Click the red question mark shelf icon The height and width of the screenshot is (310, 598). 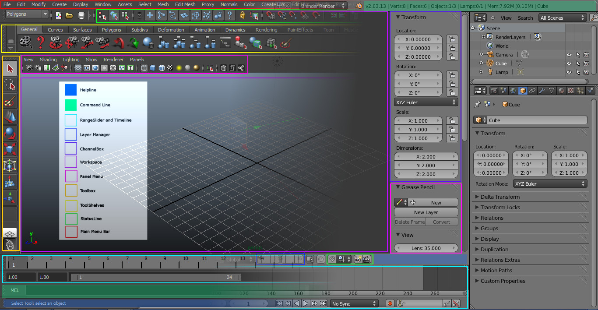pyautogui.click(x=41, y=42)
